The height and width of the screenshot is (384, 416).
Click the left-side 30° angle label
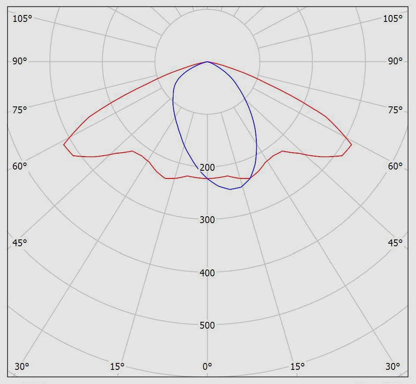(x=22, y=366)
